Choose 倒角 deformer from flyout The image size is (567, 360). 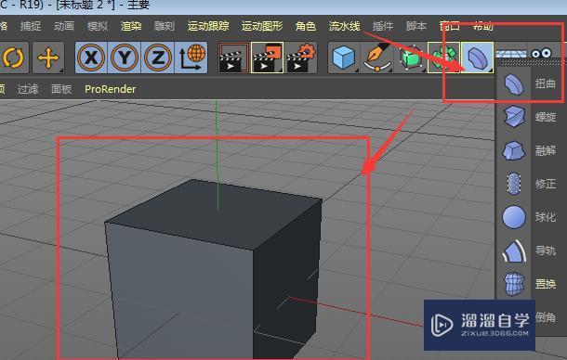click(546, 317)
